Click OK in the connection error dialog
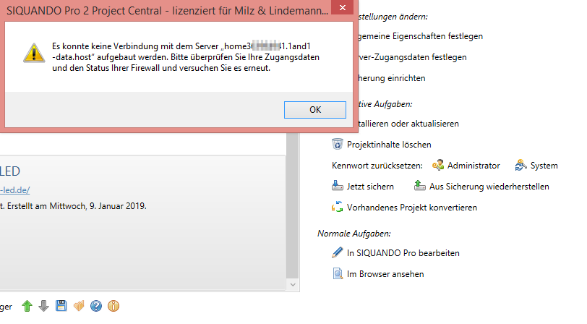The height and width of the screenshot is (324, 587). click(x=314, y=109)
